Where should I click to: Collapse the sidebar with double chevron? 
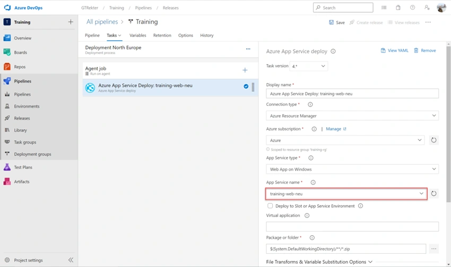[71, 260]
